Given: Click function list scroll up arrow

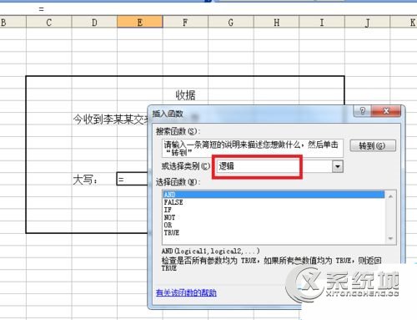Looking at the screenshot, I should pos(390,196).
